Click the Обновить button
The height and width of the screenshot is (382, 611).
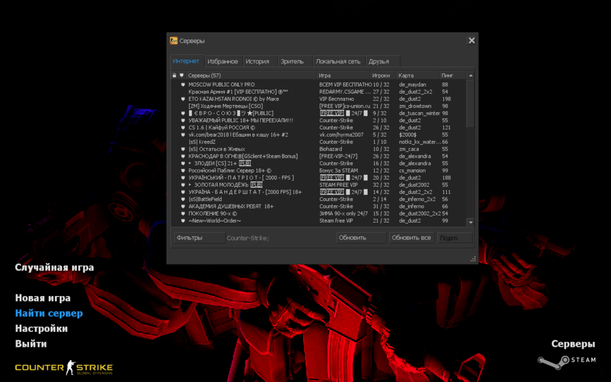[x=361, y=238]
